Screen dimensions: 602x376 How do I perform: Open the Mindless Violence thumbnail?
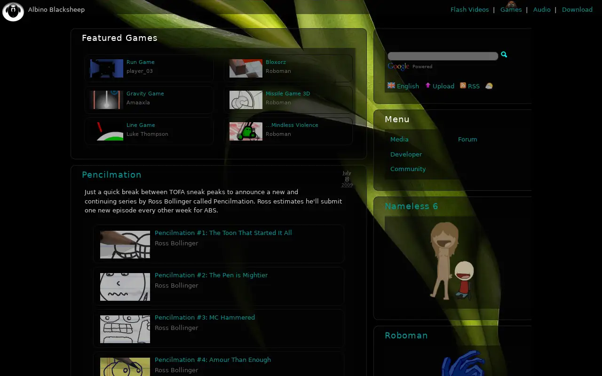pyautogui.click(x=246, y=131)
